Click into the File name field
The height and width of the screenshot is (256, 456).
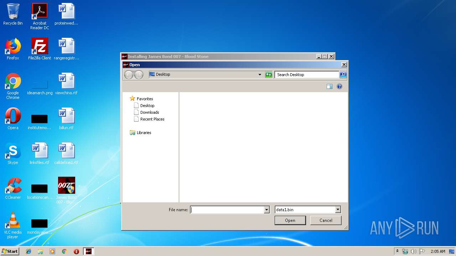coord(227,210)
